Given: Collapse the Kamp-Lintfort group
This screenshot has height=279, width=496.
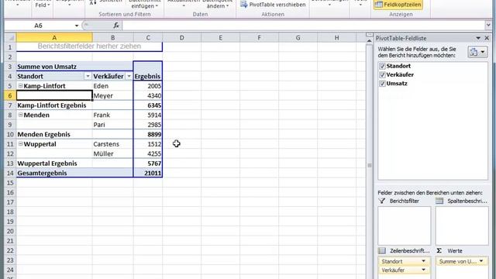Looking at the screenshot, I should coord(20,86).
